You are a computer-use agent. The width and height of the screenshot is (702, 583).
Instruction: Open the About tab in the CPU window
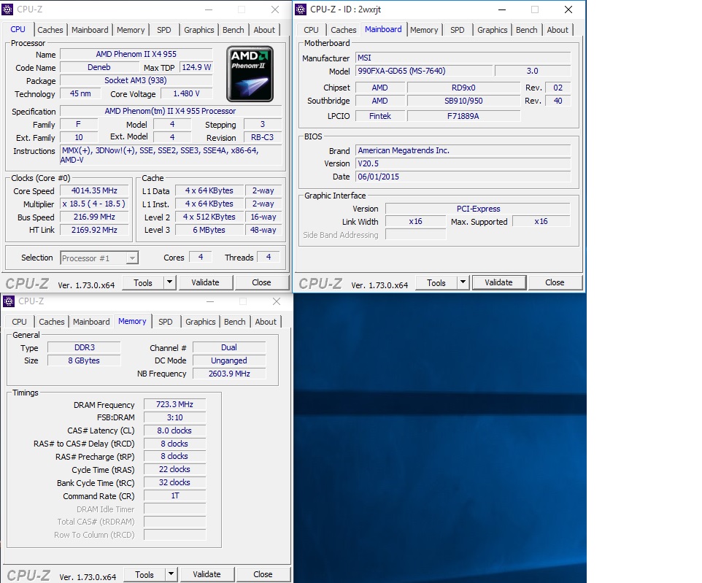tap(264, 30)
